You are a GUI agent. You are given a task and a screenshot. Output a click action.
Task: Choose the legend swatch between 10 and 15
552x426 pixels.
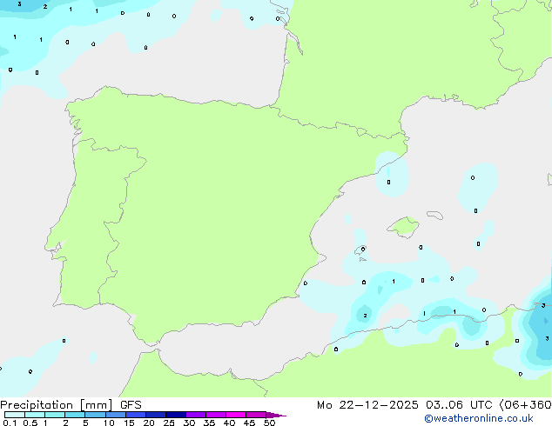pyautogui.click(x=115, y=415)
